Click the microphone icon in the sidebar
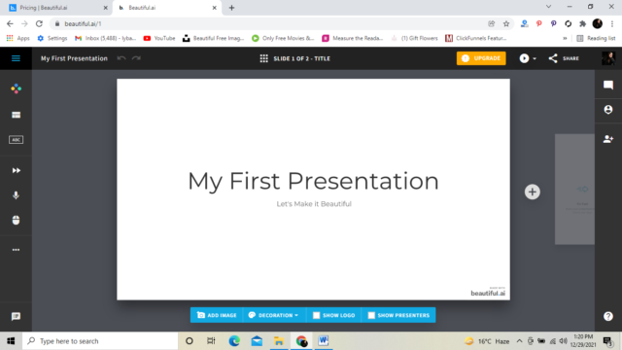The width and height of the screenshot is (622, 350). tap(16, 195)
